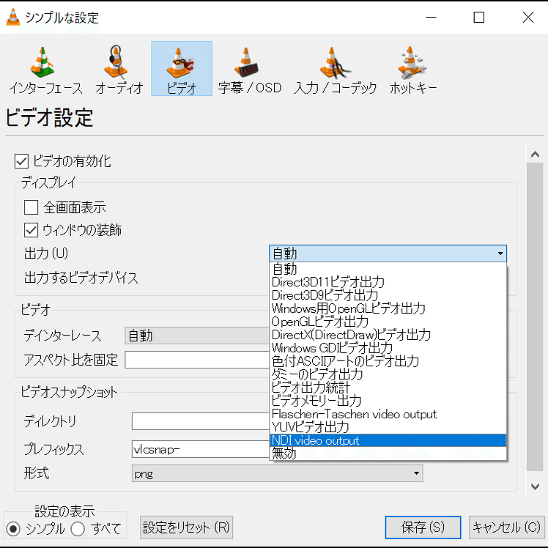The image size is (548, 548).
Task: Choose 色付ASCIIアートのビデオ出力 option
Action: click(x=388, y=361)
